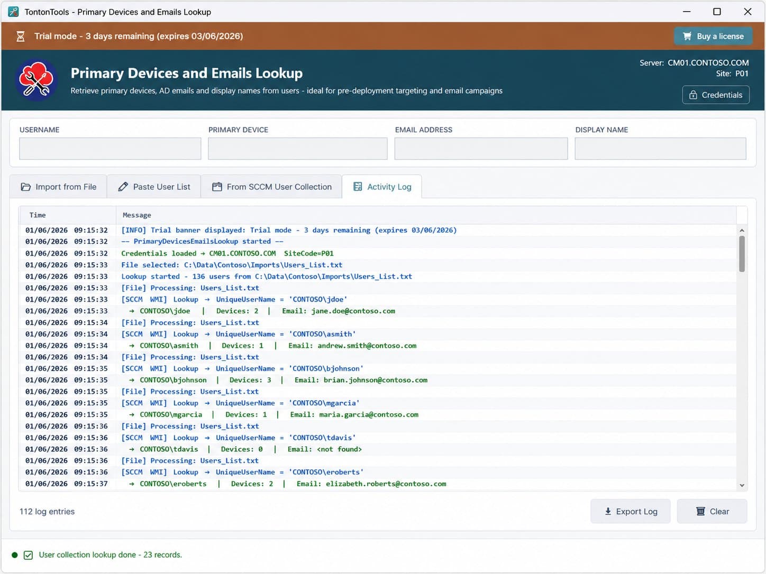Image resolution: width=766 pixels, height=574 pixels.
Task: Click the window icon on SCCM User Collection tab
Action: pyautogui.click(x=217, y=187)
